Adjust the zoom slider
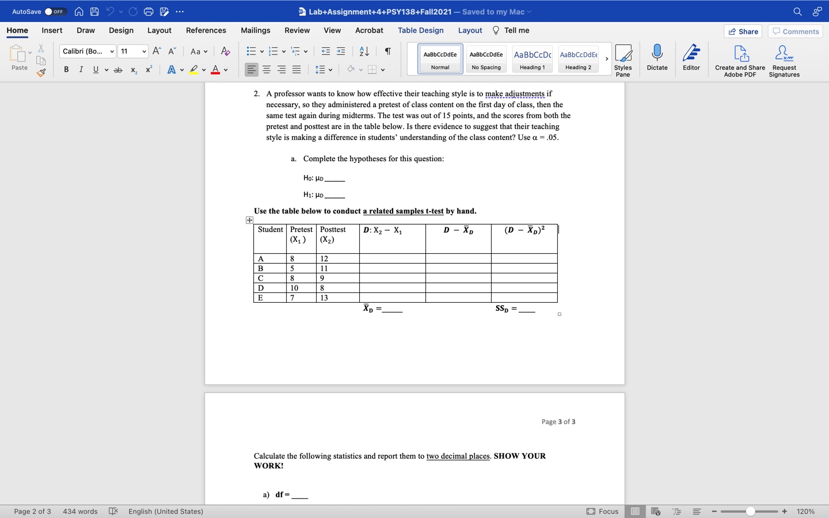This screenshot has height=518, width=829. (750, 511)
